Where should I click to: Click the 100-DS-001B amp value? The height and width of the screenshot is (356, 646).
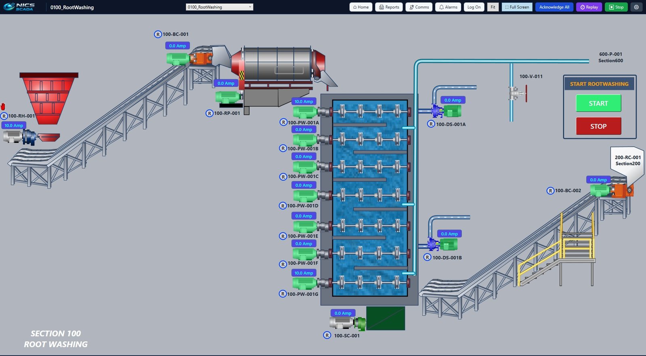pos(449,234)
